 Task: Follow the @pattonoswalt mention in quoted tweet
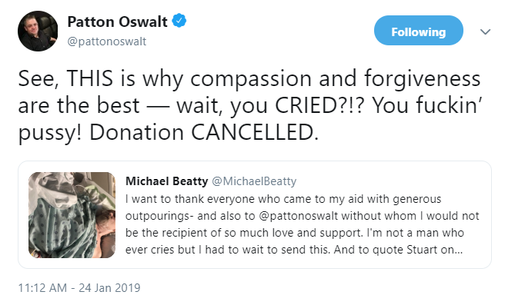(298, 216)
